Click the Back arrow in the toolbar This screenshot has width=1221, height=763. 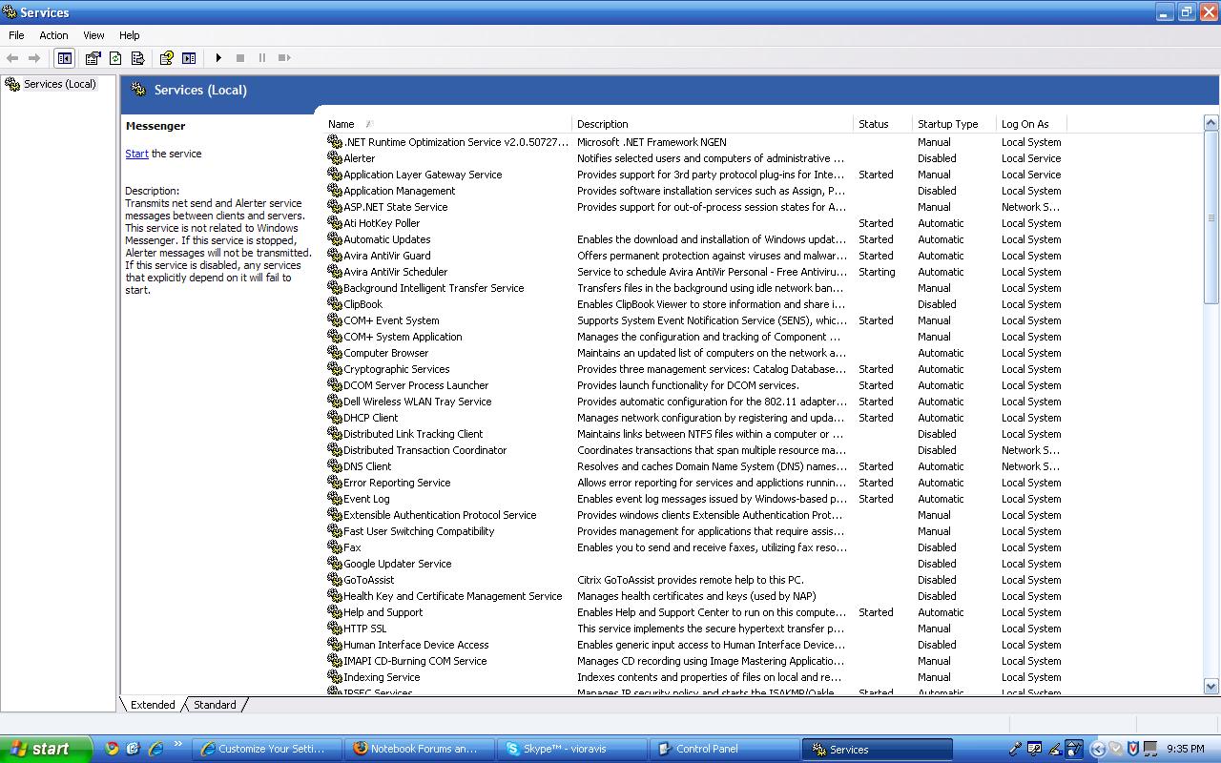tap(13, 58)
